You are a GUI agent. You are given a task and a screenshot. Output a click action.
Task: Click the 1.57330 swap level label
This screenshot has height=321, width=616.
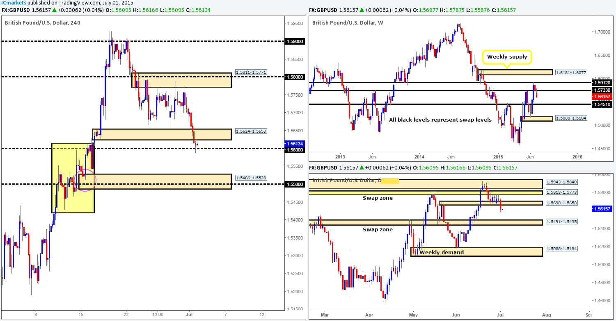(x=602, y=90)
